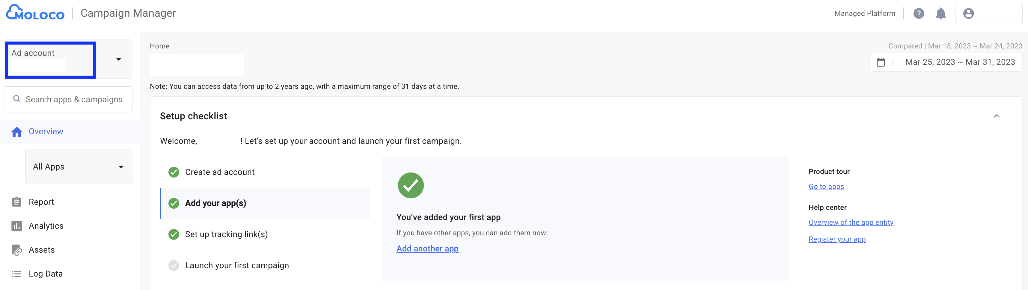Select the Set up tracking link(s) step
The height and width of the screenshot is (290, 1028).
pyautogui.click(x=226, y=234)
